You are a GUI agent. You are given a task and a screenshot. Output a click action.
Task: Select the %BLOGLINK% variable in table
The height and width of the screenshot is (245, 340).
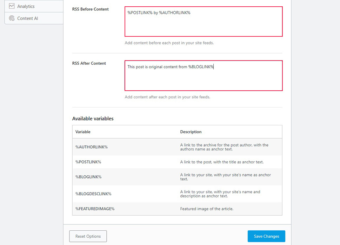click(x=88, y=177)
